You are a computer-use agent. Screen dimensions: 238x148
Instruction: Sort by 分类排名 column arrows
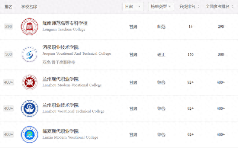point(198,7)
